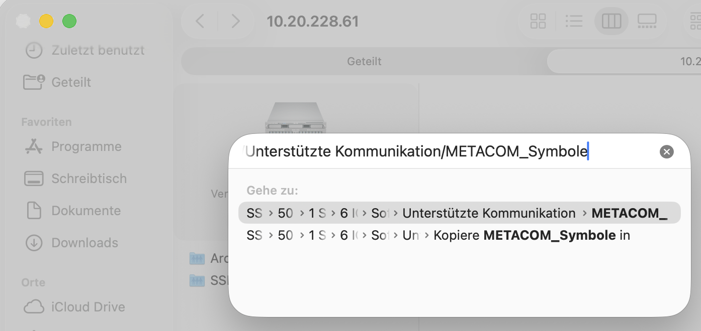The image size is (701, 331).
Task: Click the yellow minimize window button
Action: coord(46,21)
